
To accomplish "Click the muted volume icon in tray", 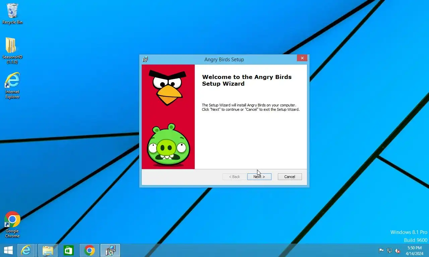I will click(397, 251).
